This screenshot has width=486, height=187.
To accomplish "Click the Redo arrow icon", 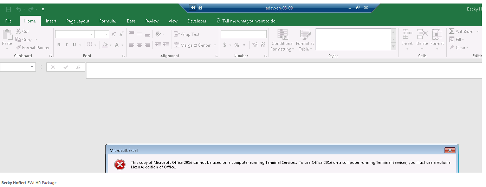I will (31, 9).
